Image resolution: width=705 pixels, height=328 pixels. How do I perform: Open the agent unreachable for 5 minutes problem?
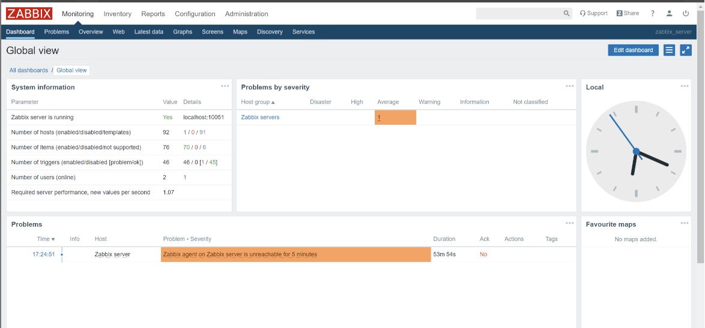(x=240, y=254)
